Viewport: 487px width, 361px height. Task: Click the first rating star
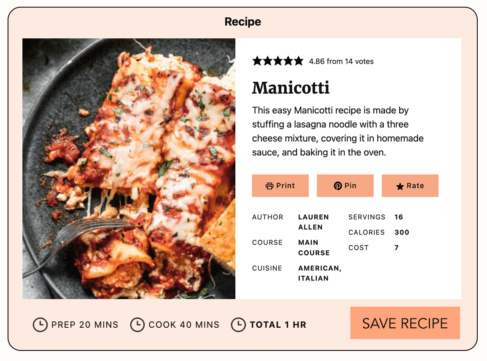pos(257,62)
